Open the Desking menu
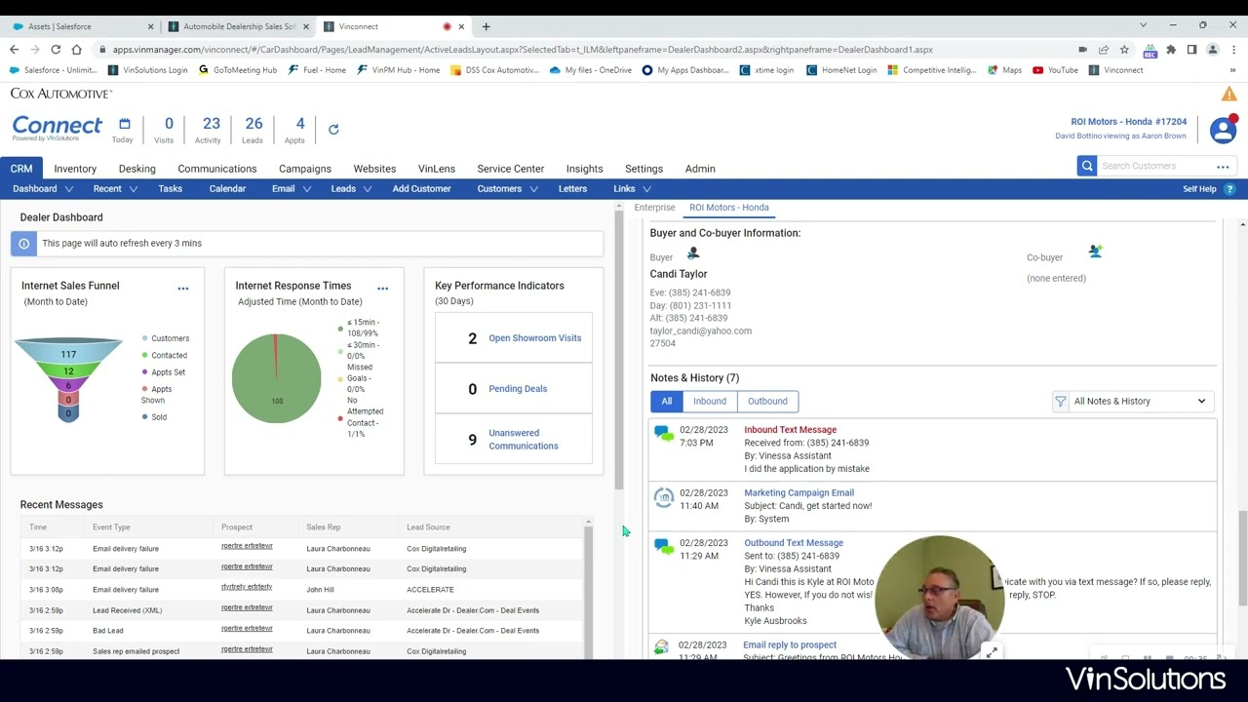Viewport: 1248px width, 702px height. click(x=137, y=169)
